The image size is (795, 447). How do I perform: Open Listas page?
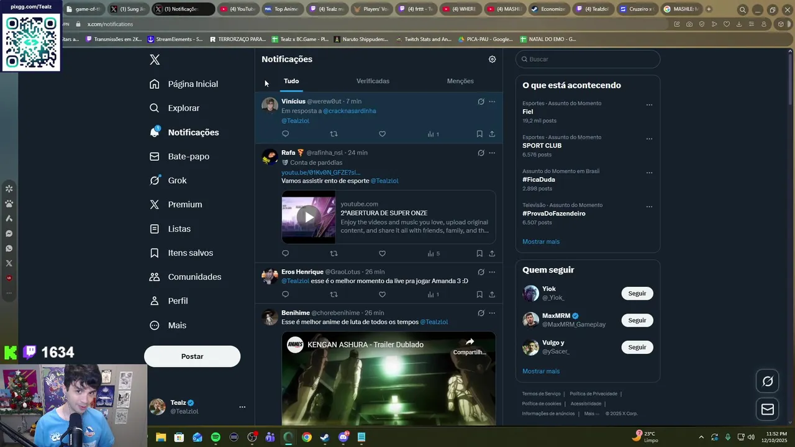pyautogui.click(x=170, y=229)
